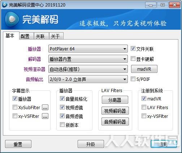Enable the XySubFilter checkbox
The width and height of the screenshot is (182, 153).
click(15, 107)
